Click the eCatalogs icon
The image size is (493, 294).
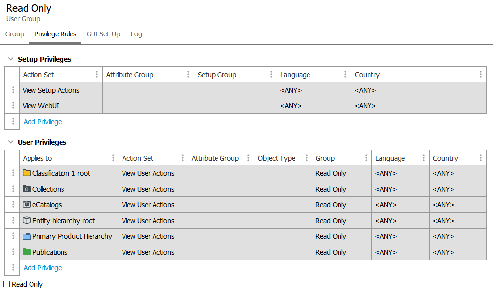(27, 205)
